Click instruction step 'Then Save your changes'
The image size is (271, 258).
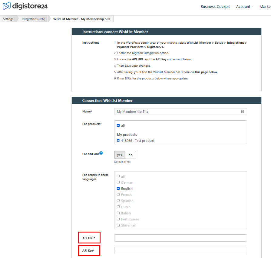(134, 66)
